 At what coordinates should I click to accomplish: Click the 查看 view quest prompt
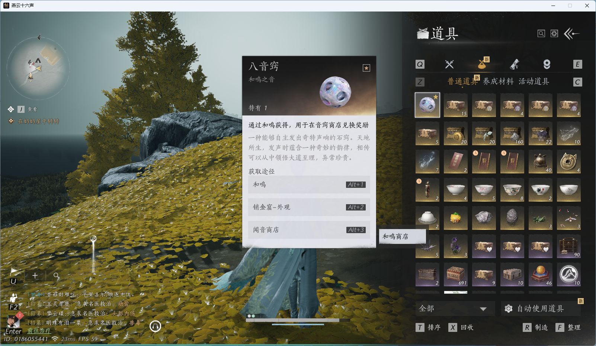27,109
